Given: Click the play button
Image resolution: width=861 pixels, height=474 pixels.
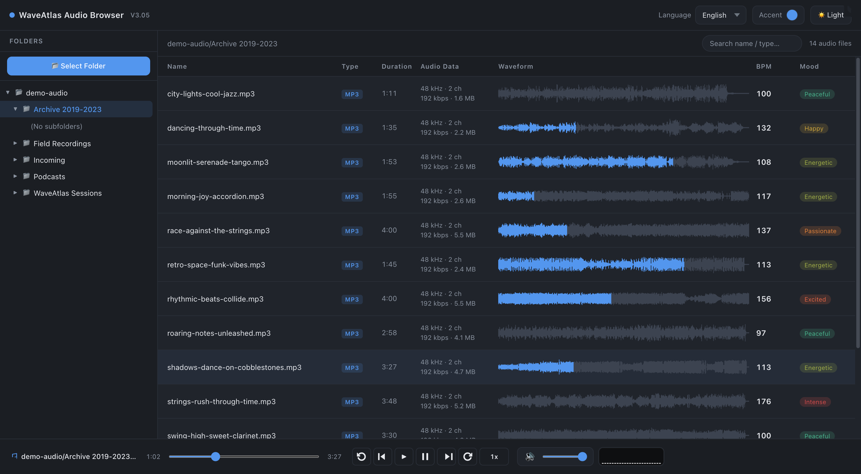Looking at the screenshot, I should coord(404,457).
